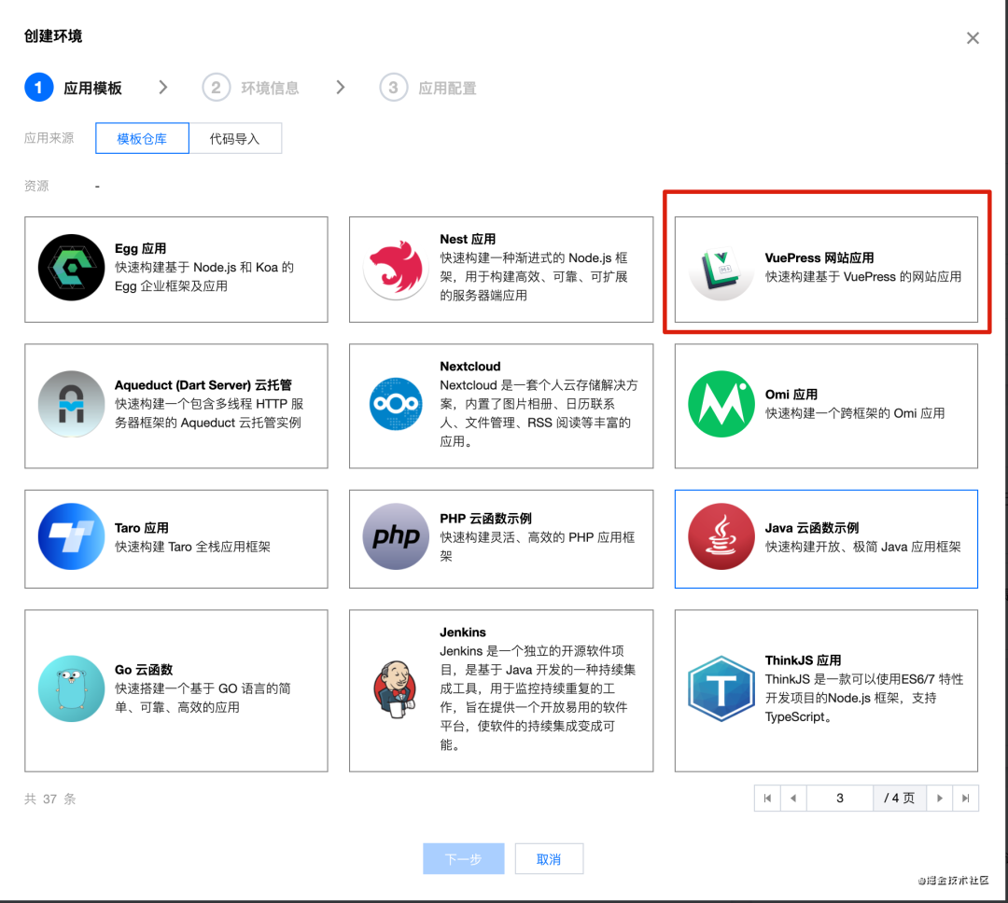
Task: Select the Omi 应用 green logo
Action: point(720,406)
